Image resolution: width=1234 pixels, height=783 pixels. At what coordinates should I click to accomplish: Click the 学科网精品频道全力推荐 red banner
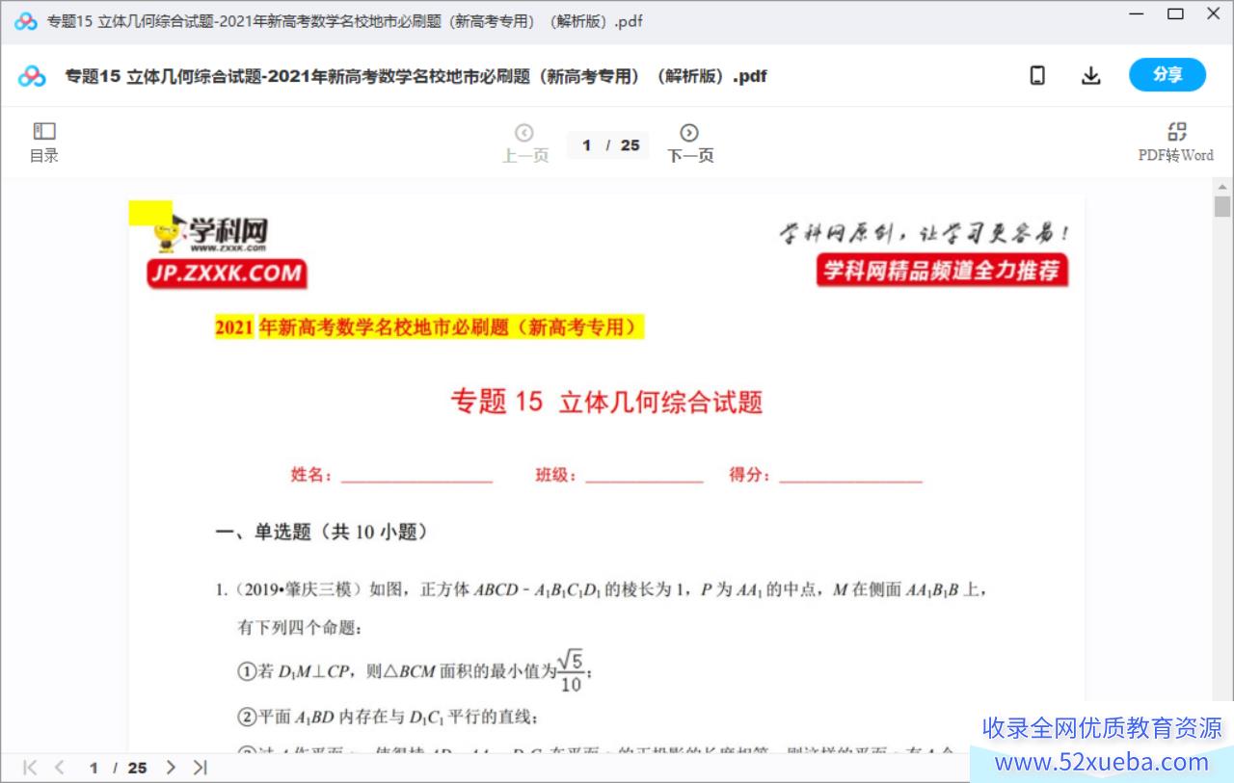[x=942, y=271]
